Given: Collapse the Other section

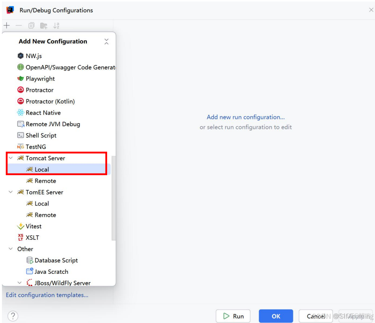Looking at the screenshot, I should pos(10,249).
